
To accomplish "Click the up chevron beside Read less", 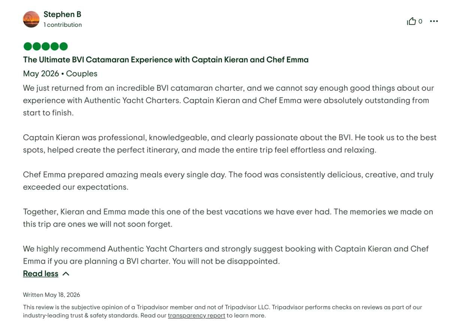I will 66,274.
